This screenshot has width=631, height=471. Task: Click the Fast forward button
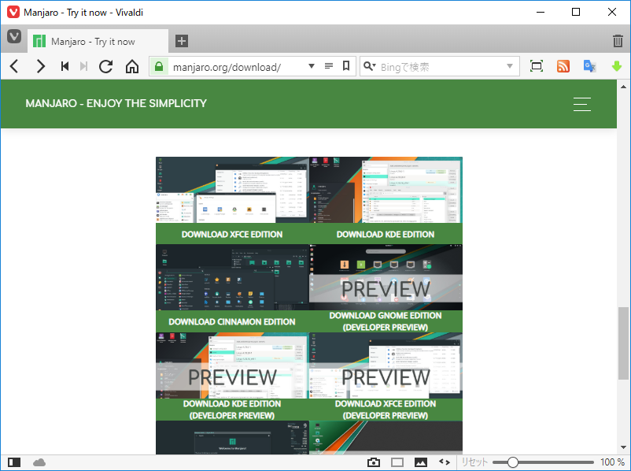coord(83,66)
